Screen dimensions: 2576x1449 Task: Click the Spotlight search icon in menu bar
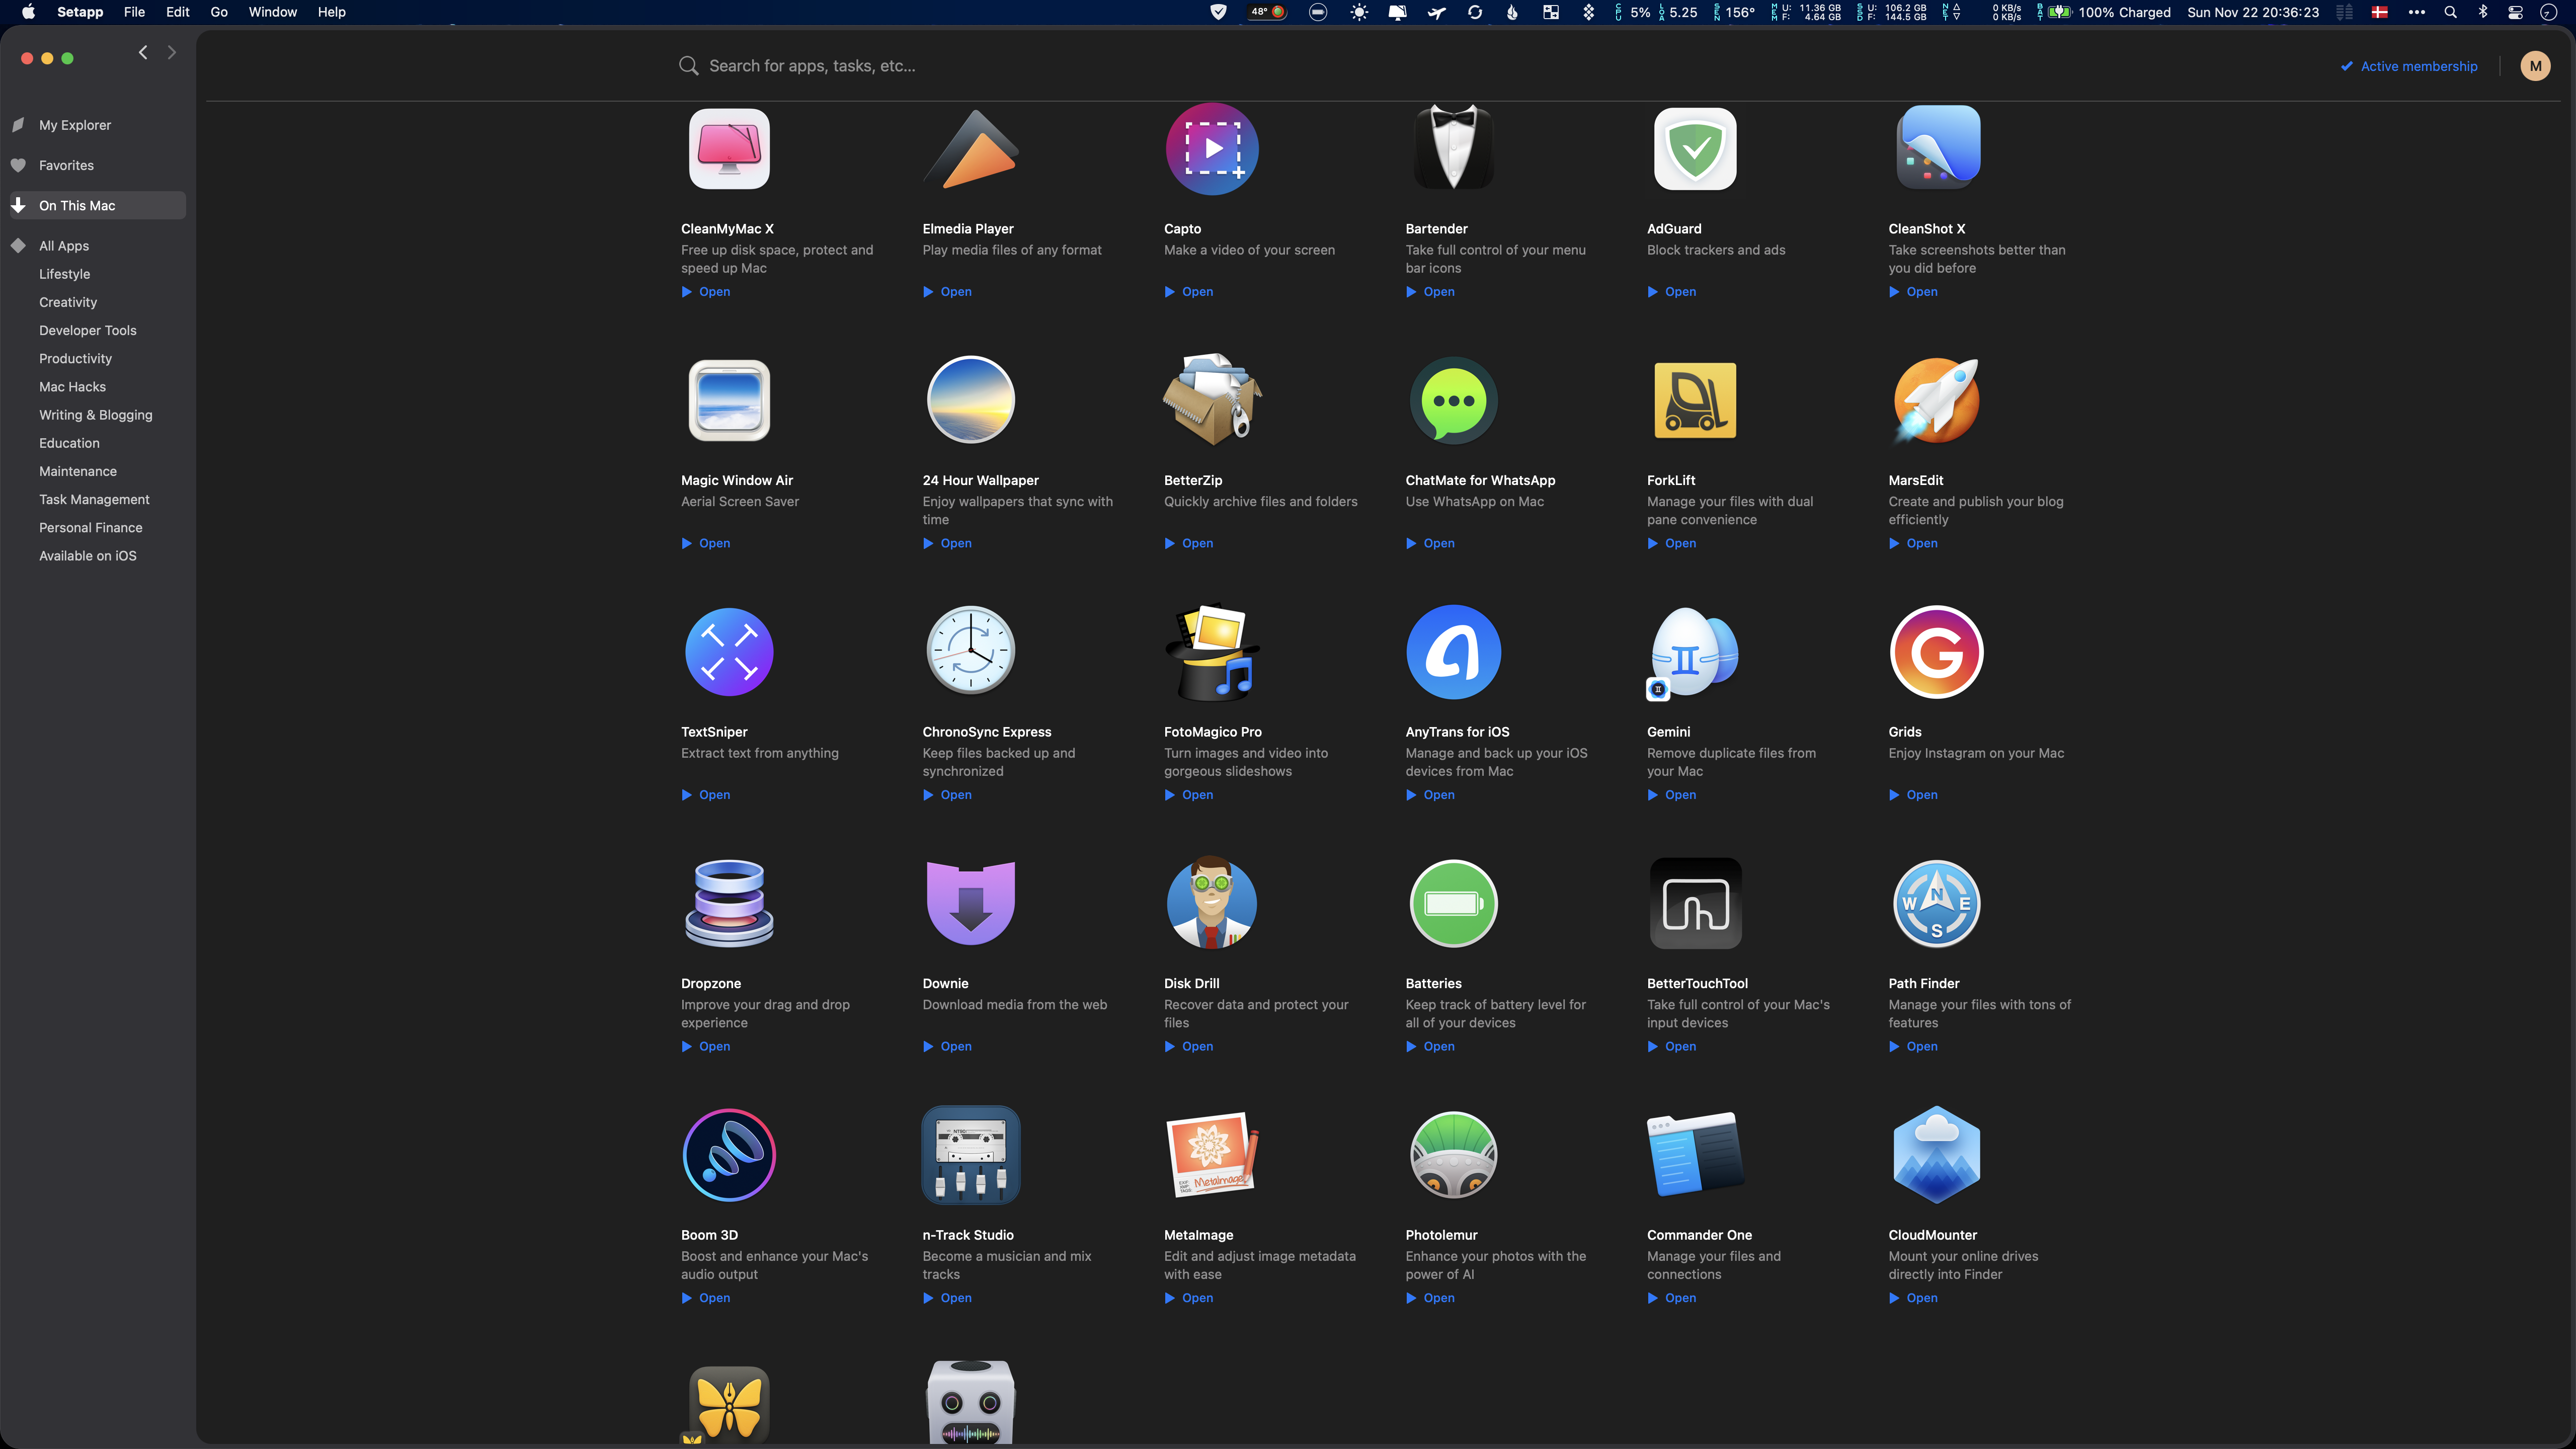(x=2450, y=12)
